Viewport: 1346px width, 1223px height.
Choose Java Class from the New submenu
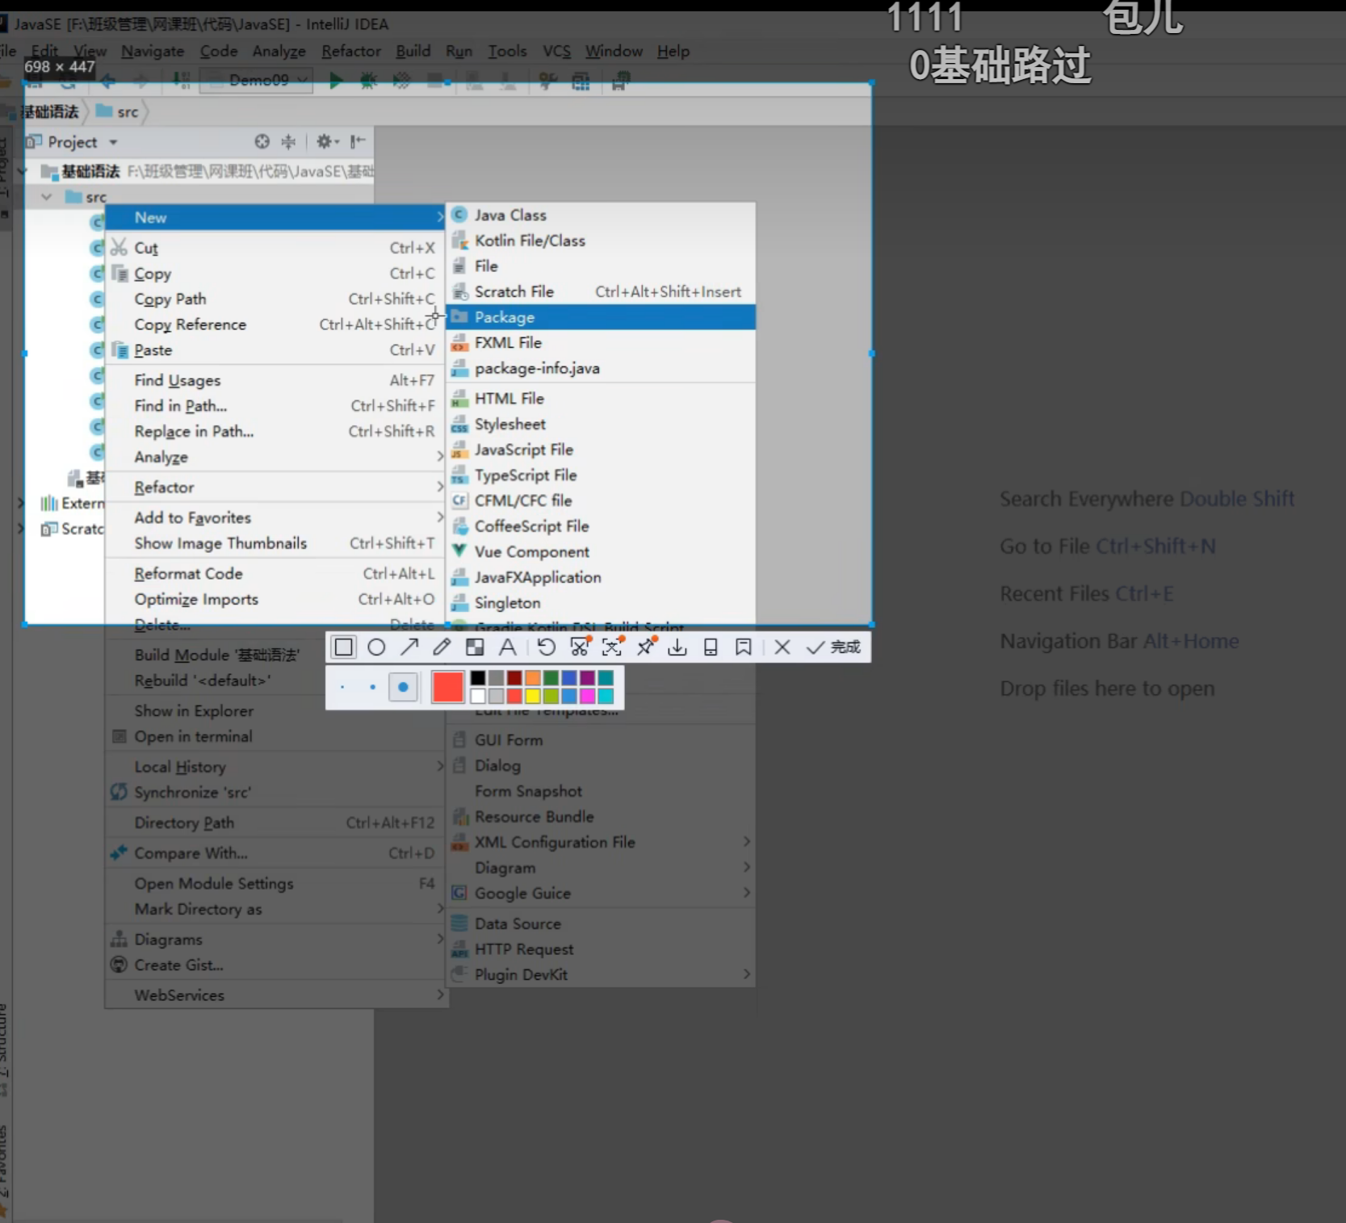(602, 215)
